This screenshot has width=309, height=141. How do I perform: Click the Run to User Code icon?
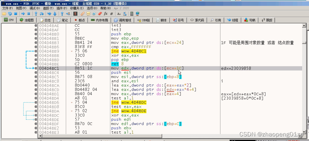pos(68,13)
